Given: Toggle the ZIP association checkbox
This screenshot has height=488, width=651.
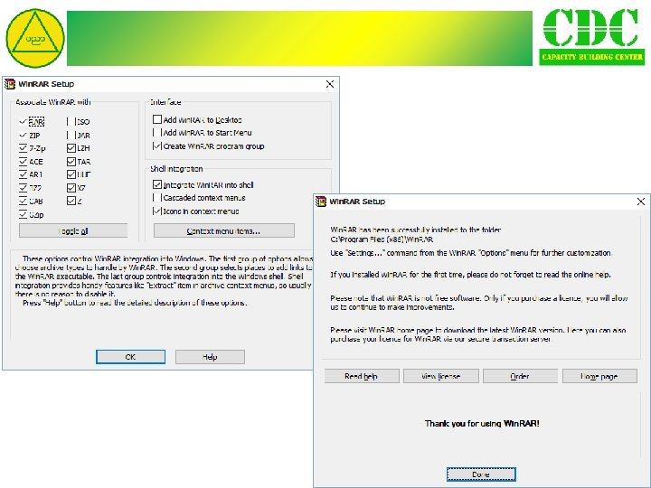Looking at the screenshot, I should (23, 136).
